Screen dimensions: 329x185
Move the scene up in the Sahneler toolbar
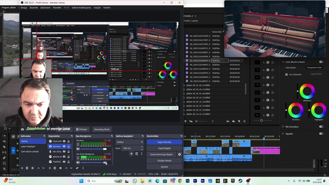point(39,168)
